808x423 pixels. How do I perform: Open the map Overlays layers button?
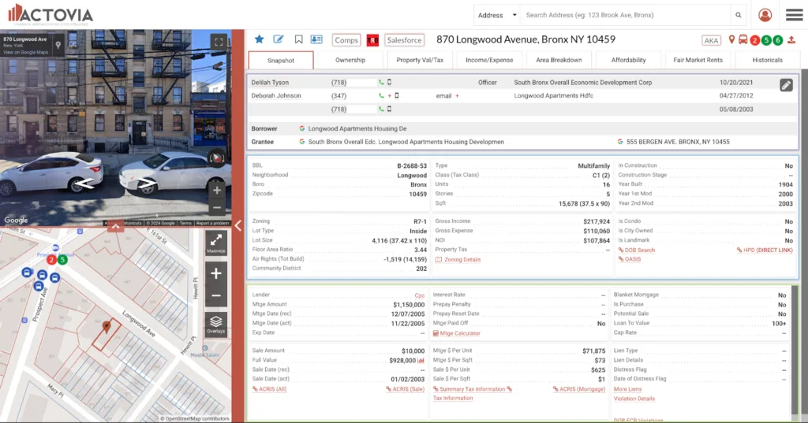(216, 324)
